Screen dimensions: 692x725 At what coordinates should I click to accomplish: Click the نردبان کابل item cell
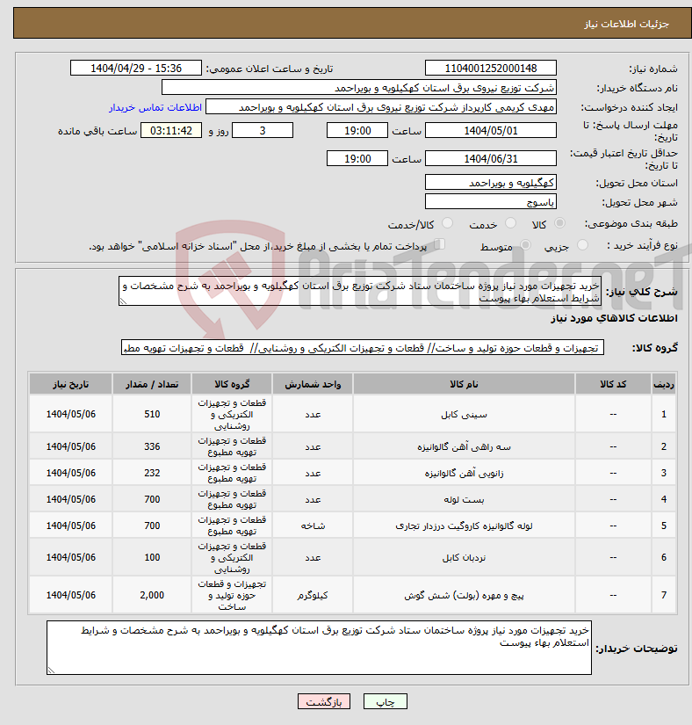464,558
